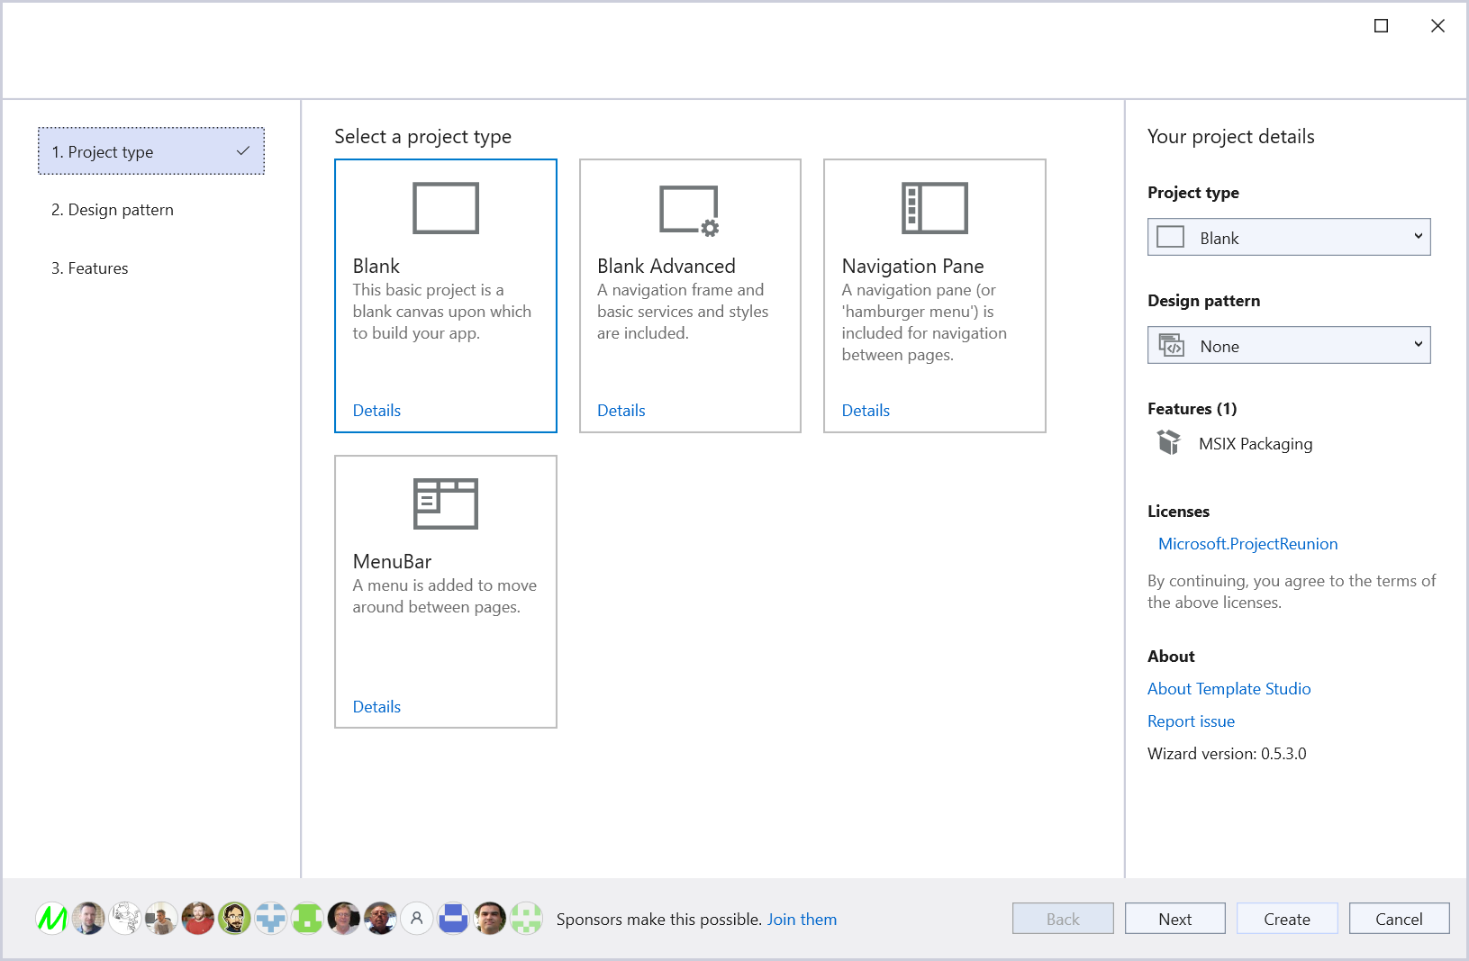
Task: Open the Microsoft.ProjectReunion license link
Action: 1247,544
